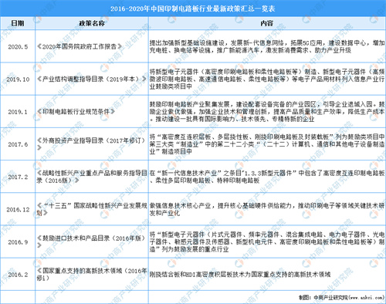Click the 中商产业研究院 source credit text
Screen dimensions: 386x304
point(341,298)
